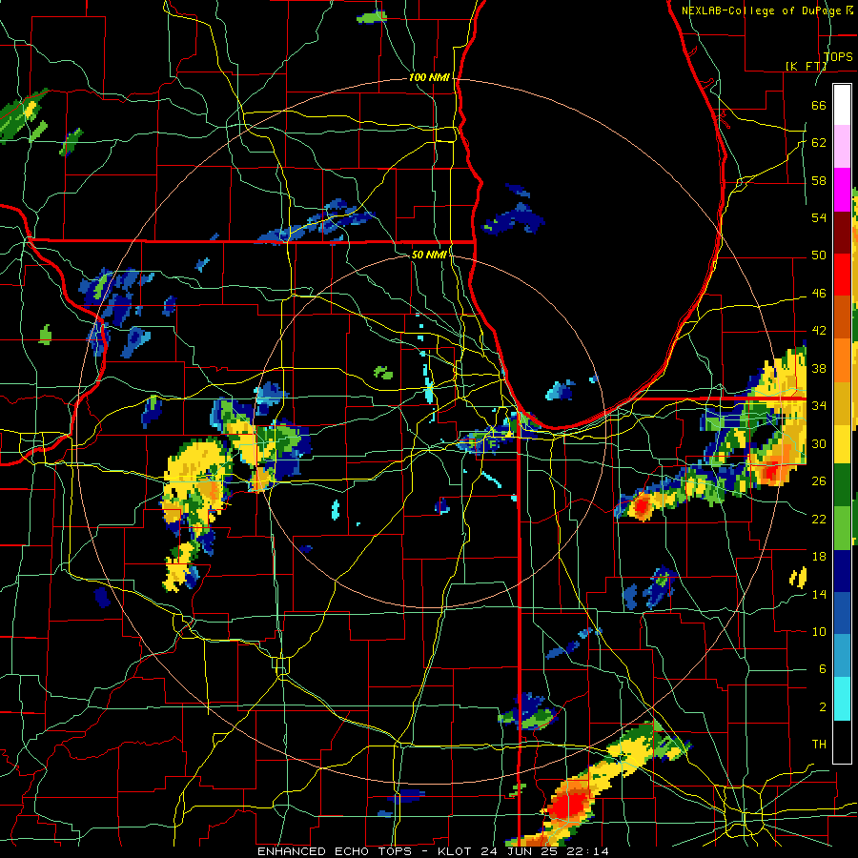Select the 62 legend value

point(819,143)
